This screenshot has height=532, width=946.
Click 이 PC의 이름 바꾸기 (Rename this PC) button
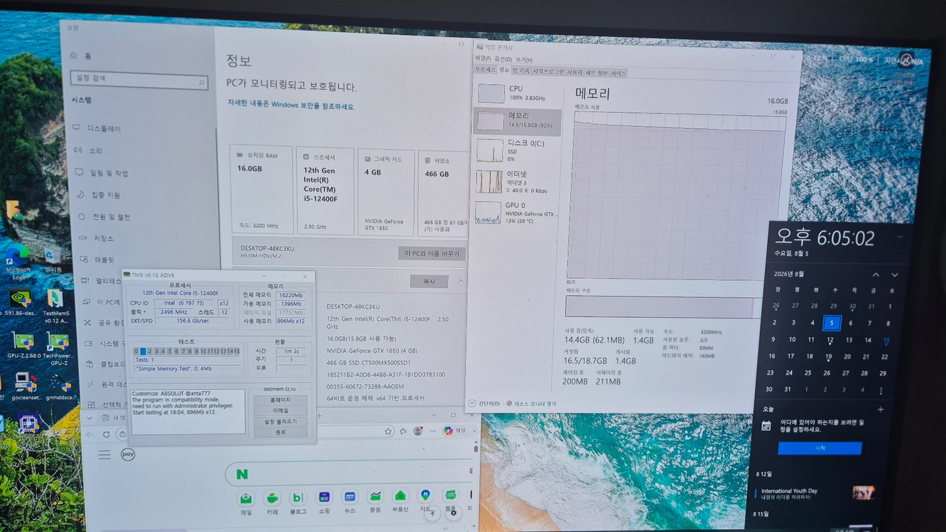coord(432,253)
